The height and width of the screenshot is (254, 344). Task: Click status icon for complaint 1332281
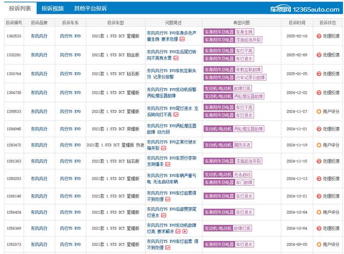tap(319, 55)
